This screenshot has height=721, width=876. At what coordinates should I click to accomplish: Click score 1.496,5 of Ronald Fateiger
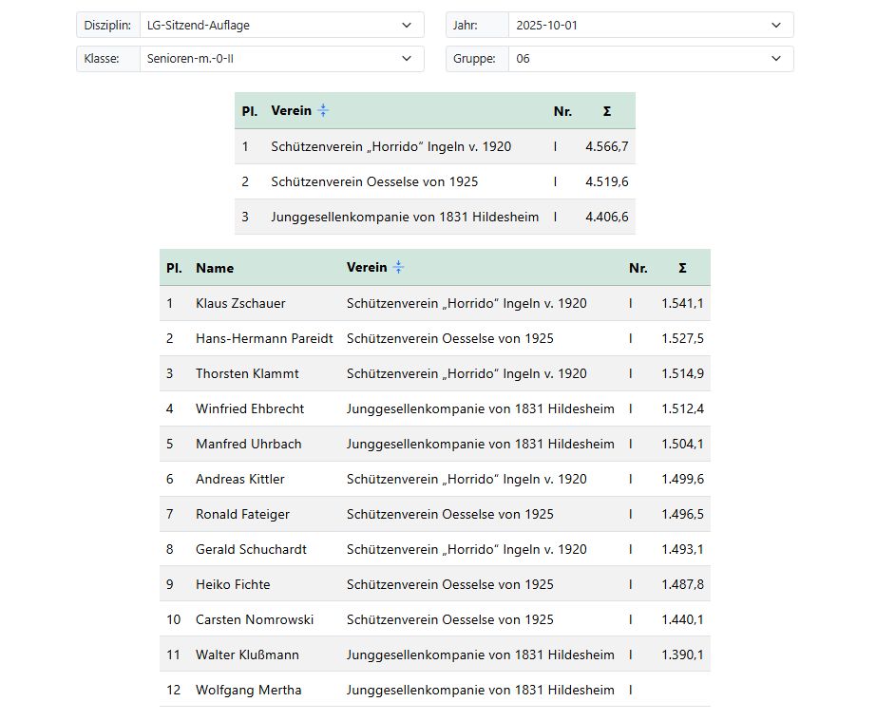[682, 515]
